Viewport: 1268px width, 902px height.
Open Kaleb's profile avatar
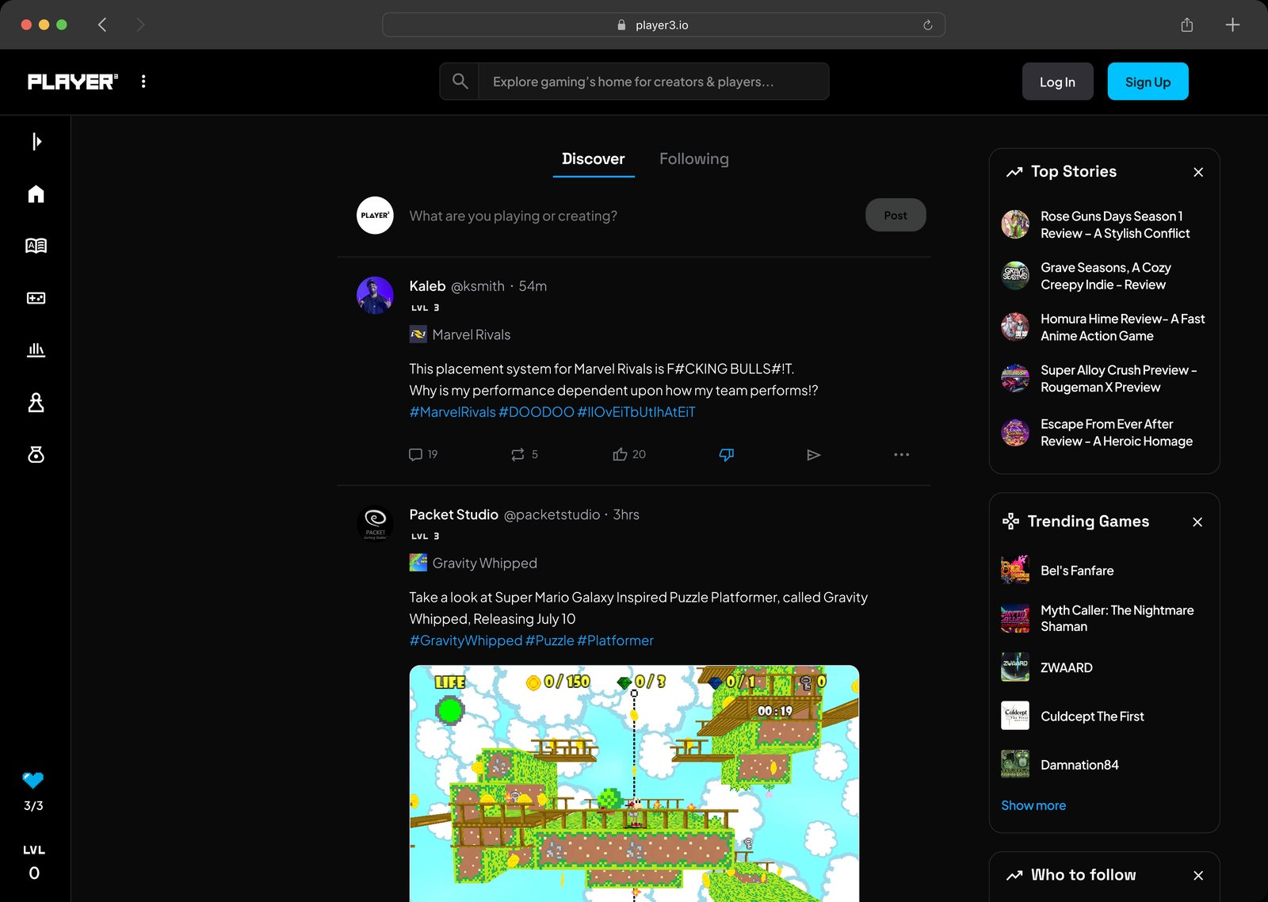coord(375,295)
